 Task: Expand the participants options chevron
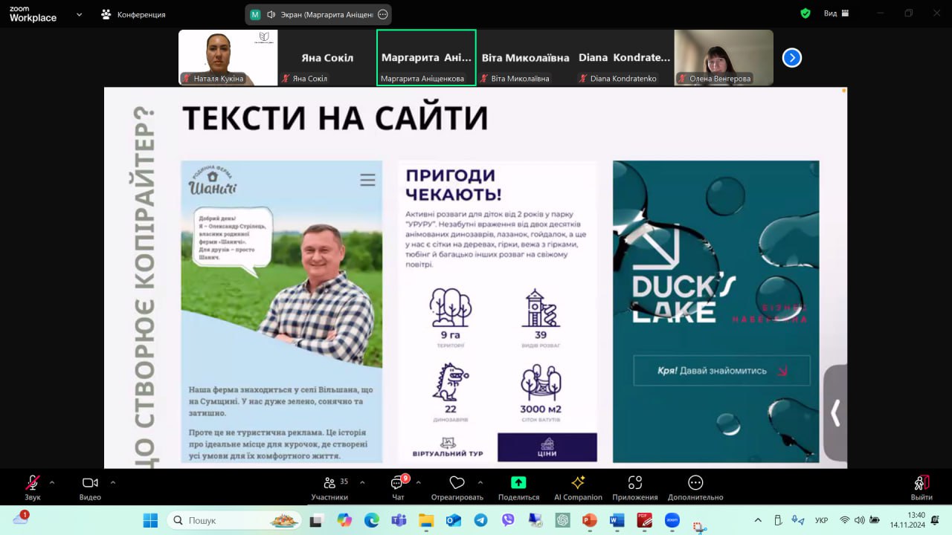click(362, 481)
